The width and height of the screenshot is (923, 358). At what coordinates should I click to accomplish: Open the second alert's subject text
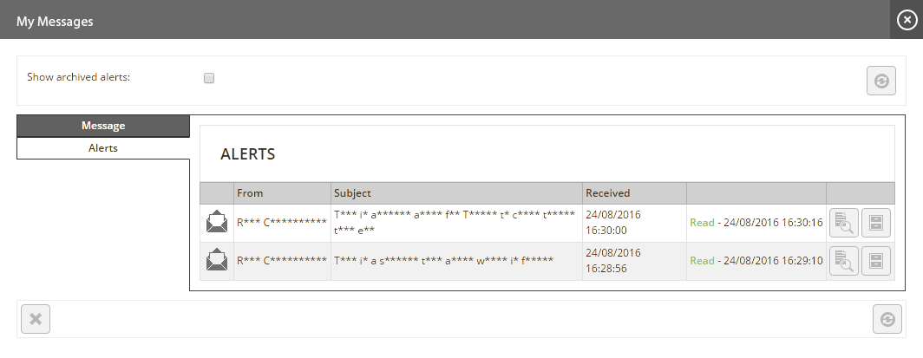pyautogui.click(x=443, y=260)
